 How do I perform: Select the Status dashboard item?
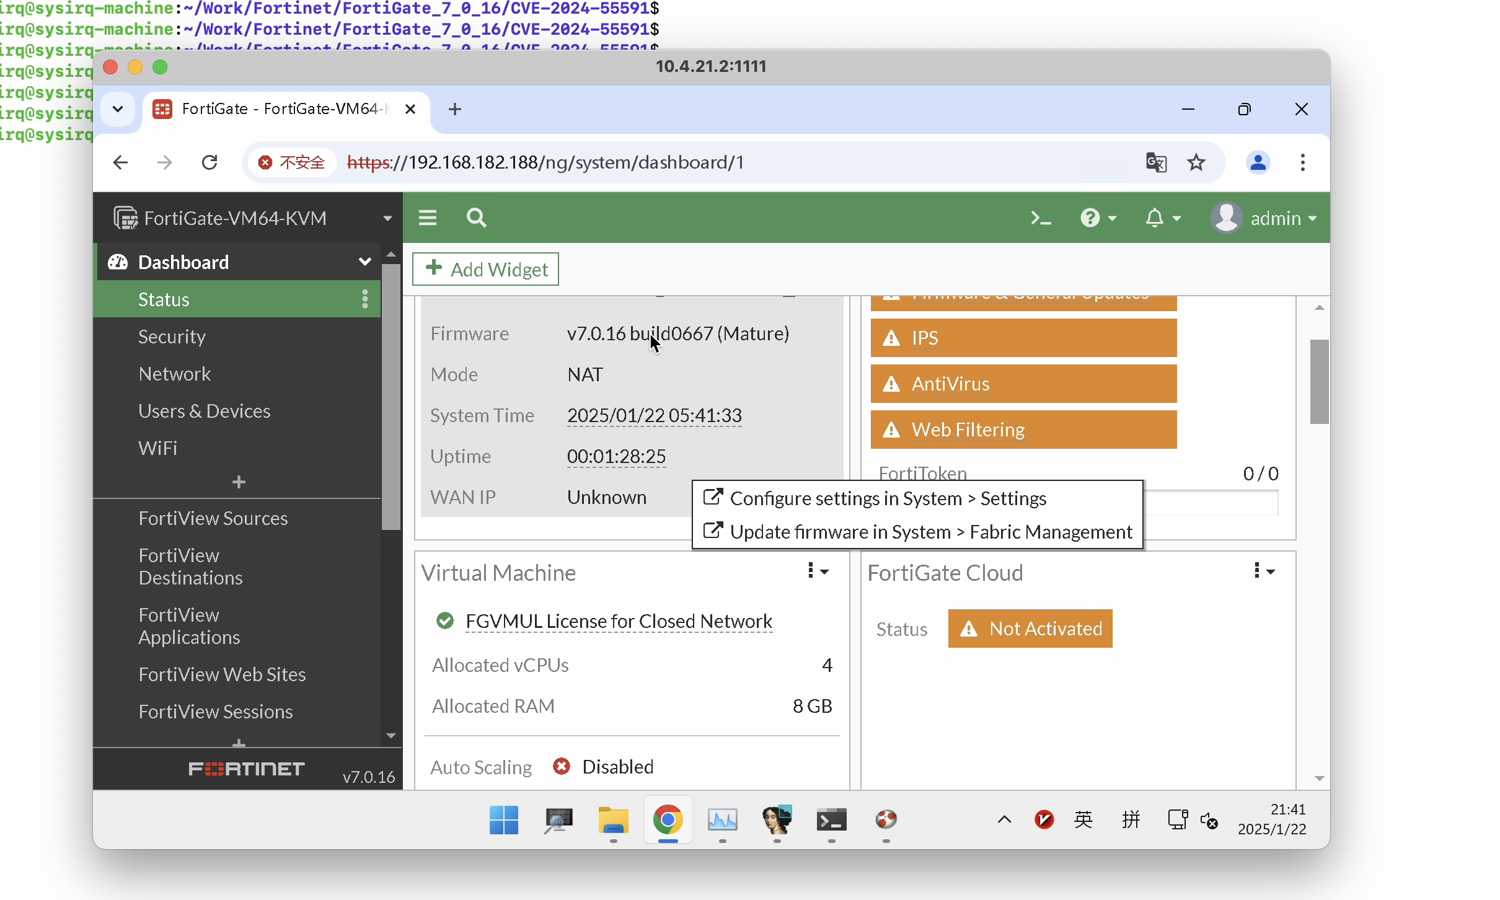pos(237,299)
